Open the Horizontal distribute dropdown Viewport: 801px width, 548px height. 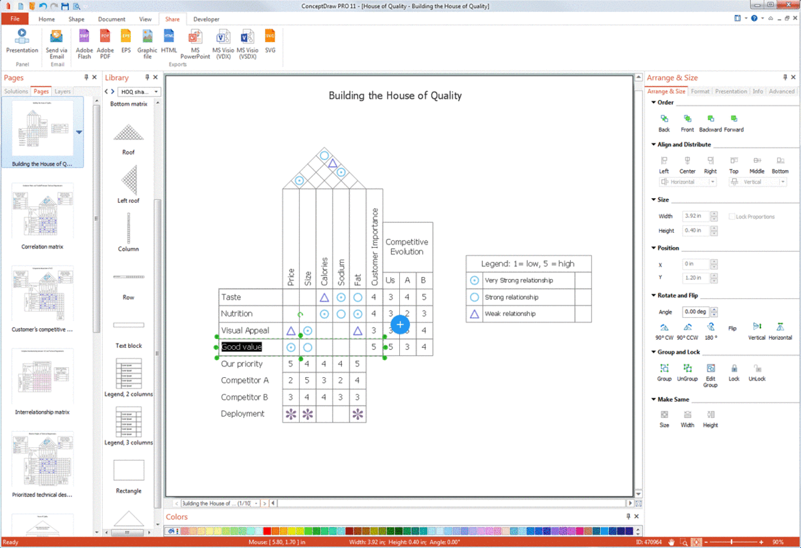713,182
